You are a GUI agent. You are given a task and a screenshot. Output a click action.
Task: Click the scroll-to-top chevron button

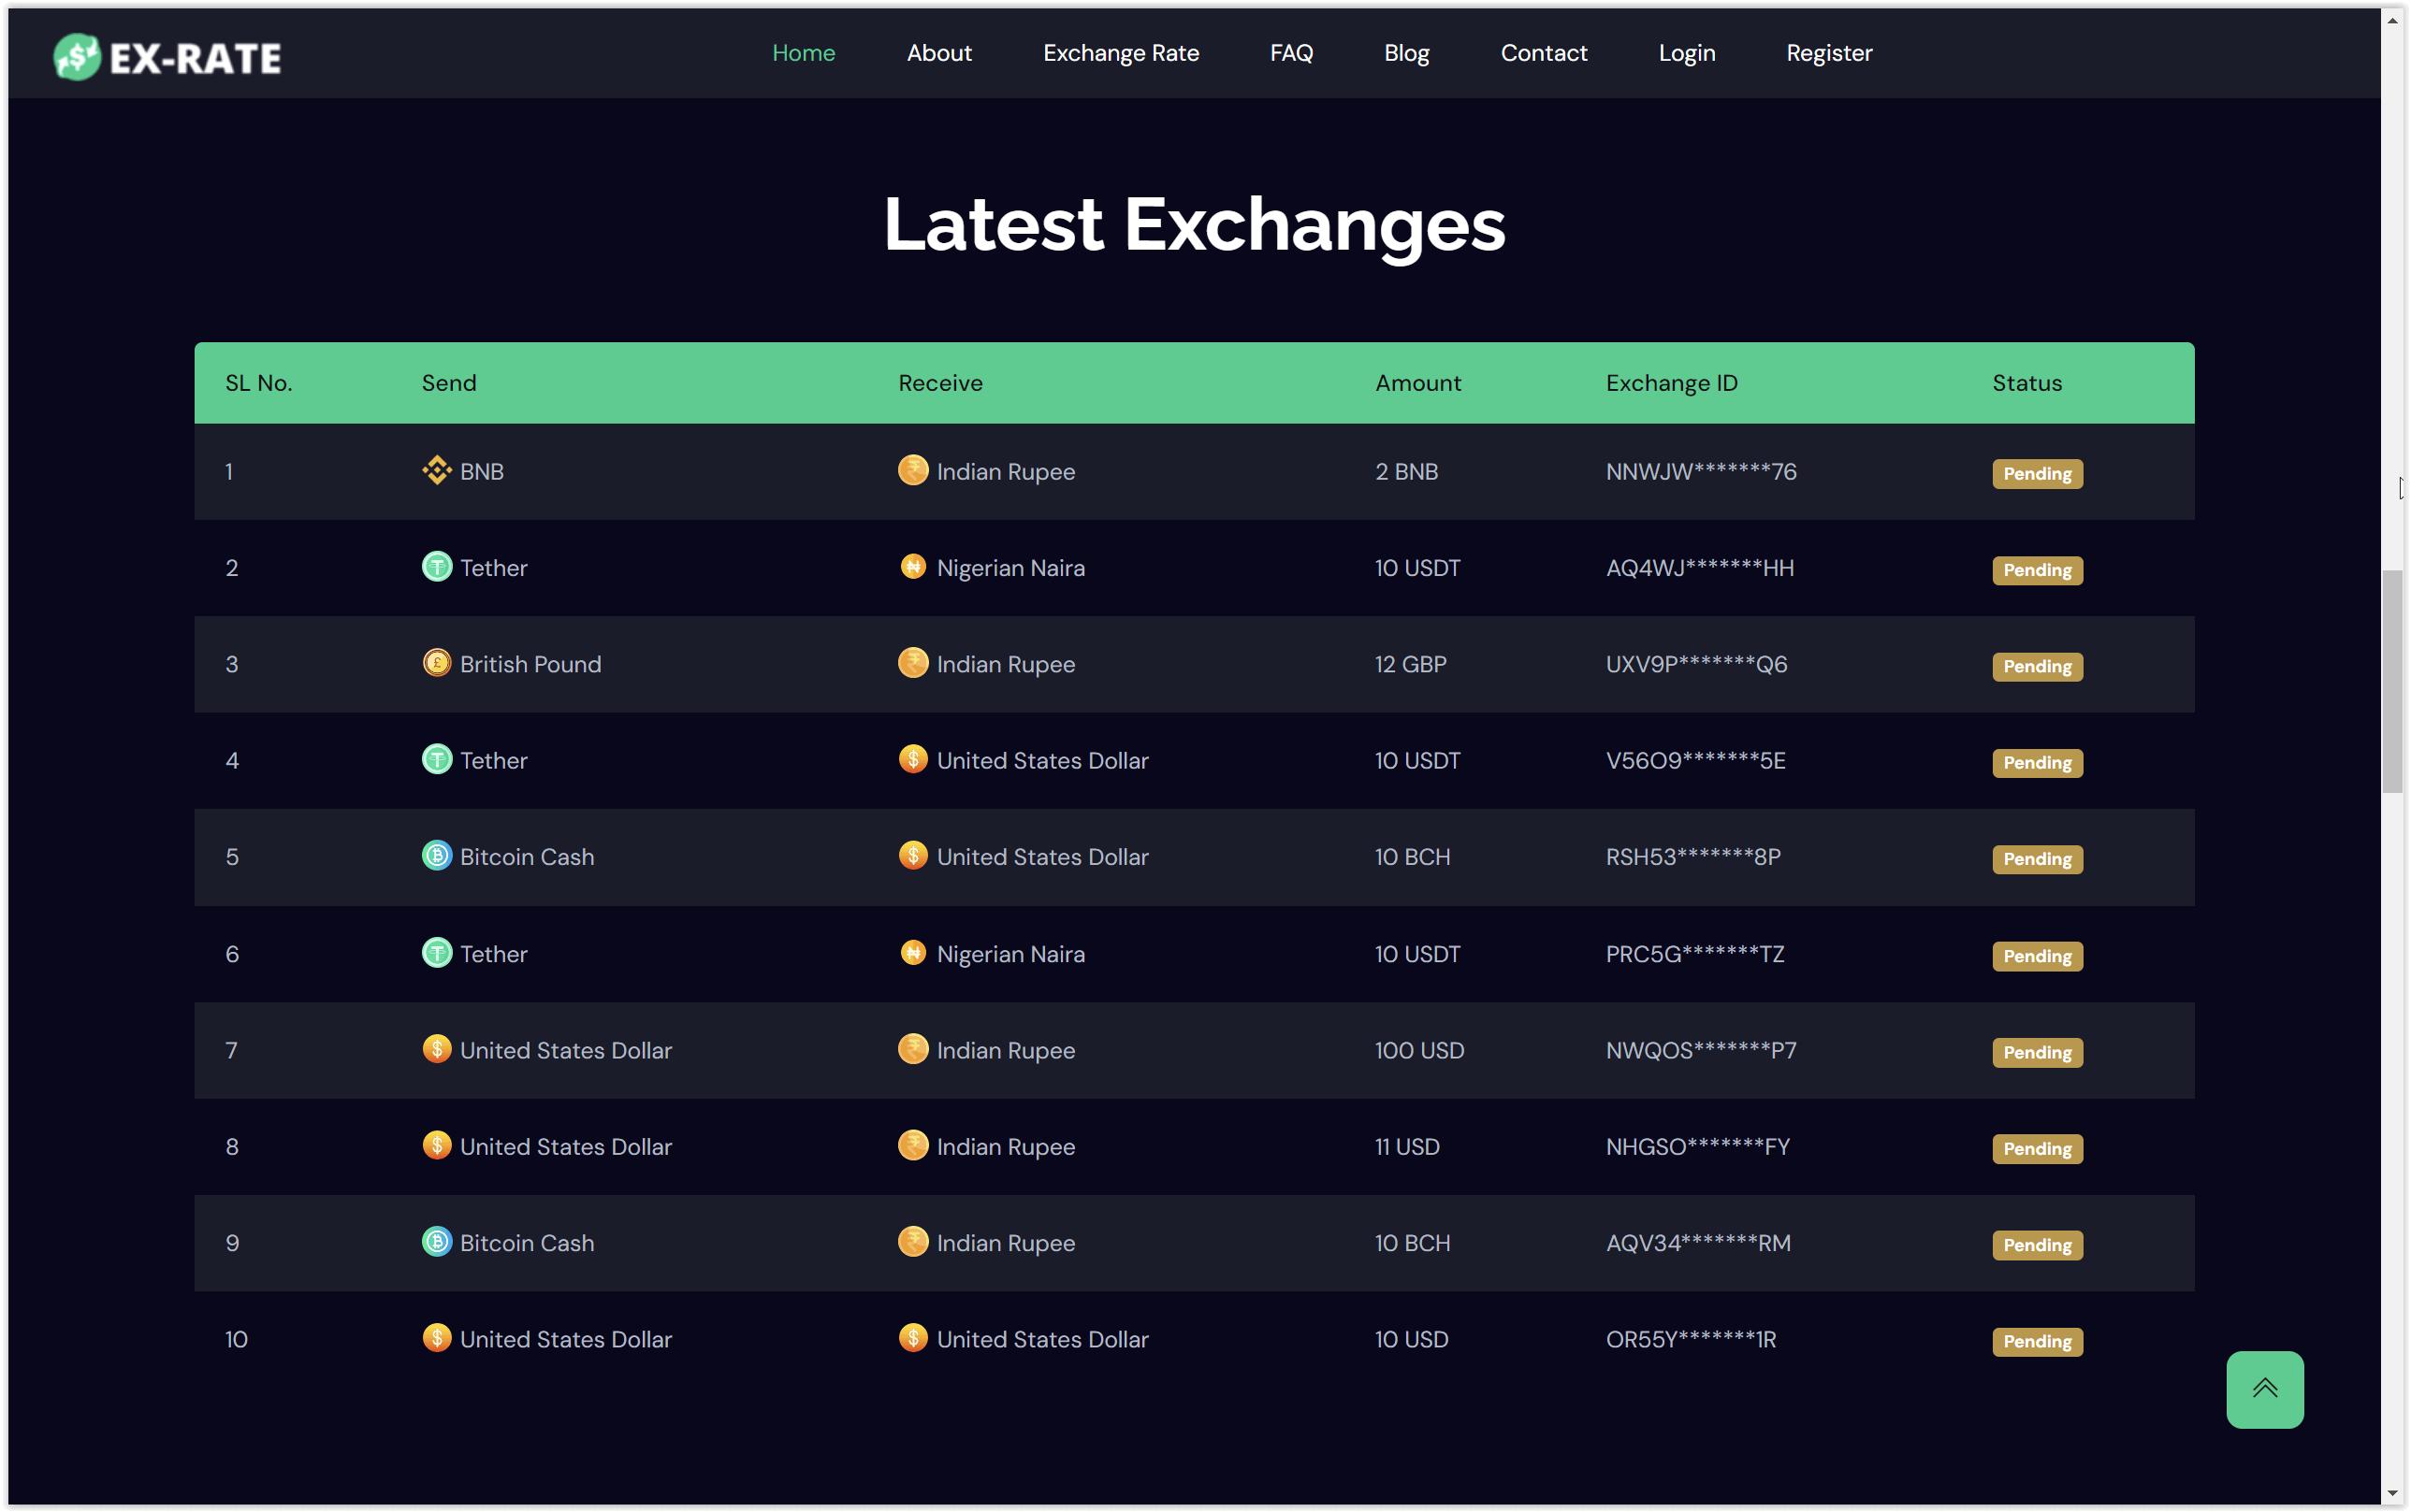coord(2264,1389)
